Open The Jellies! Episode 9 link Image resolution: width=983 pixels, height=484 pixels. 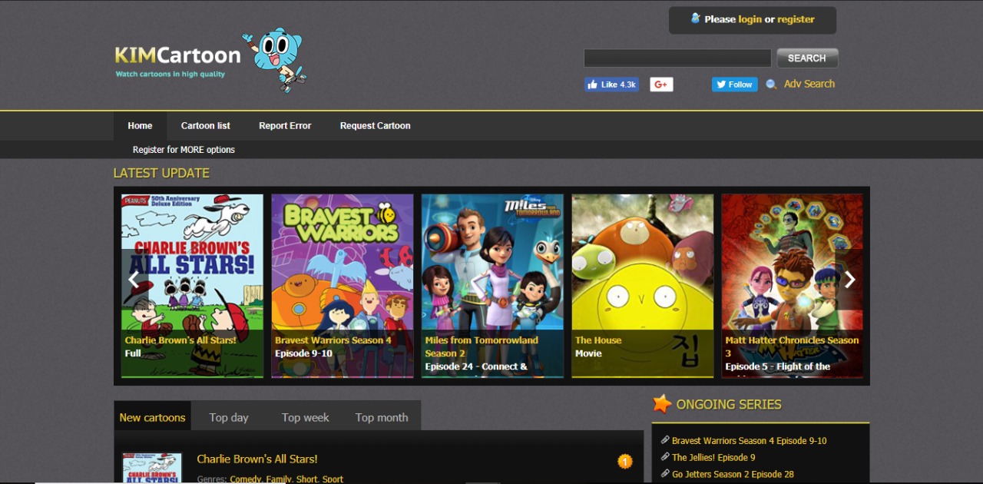pyautogui.click(x=713, y=458)
